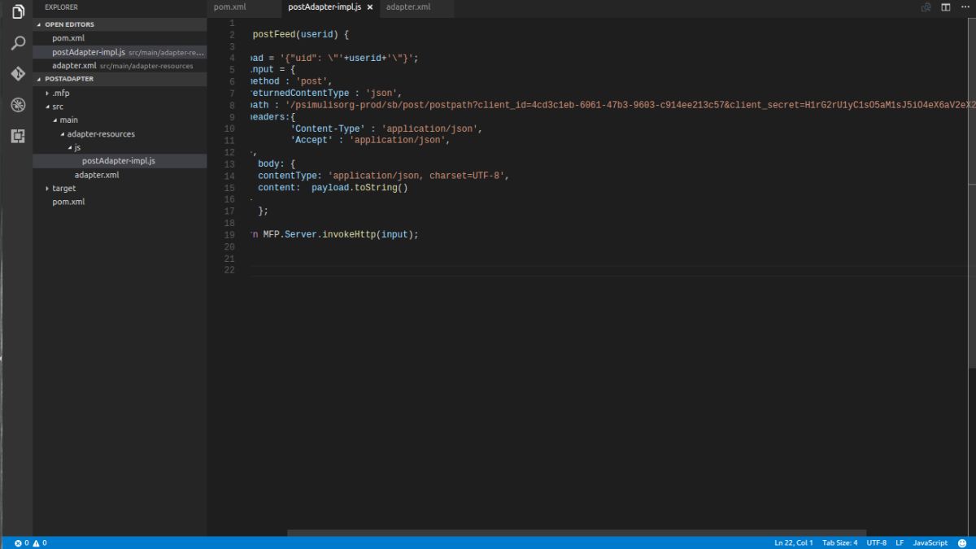Viewport: 976px width, 549px height.
Task: Click the horizontal scrollbar in the editor
Action: pos(577,534)
